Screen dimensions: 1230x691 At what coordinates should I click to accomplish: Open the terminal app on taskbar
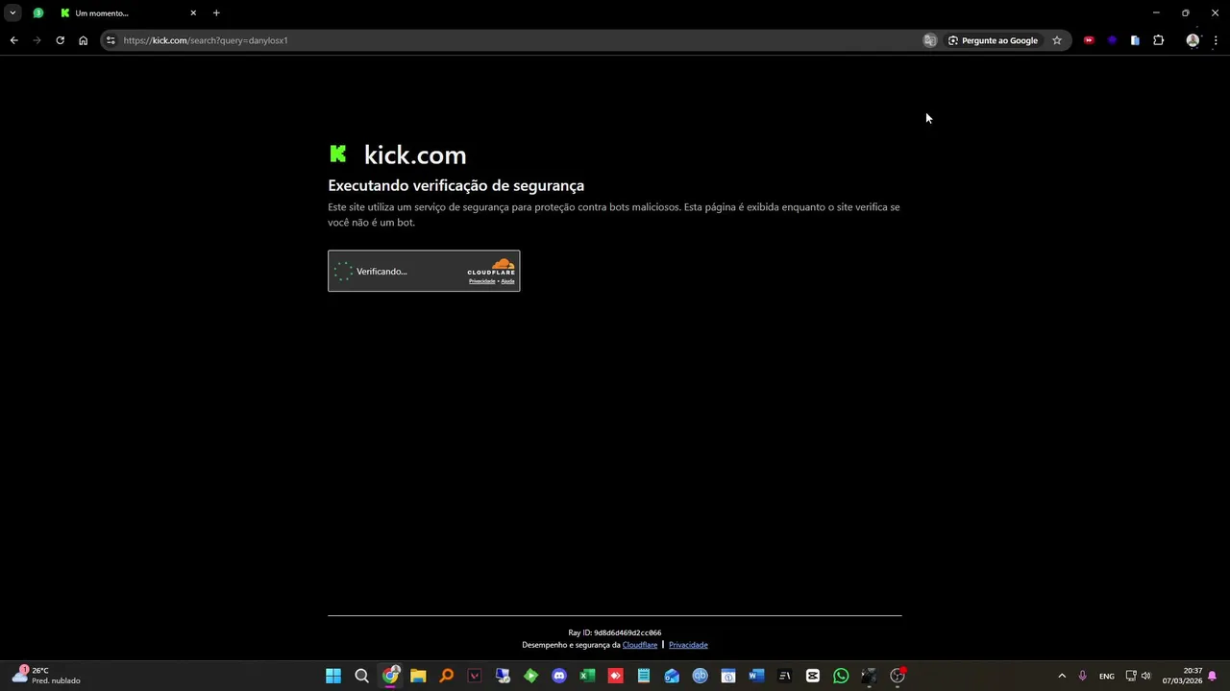(784, 676)
